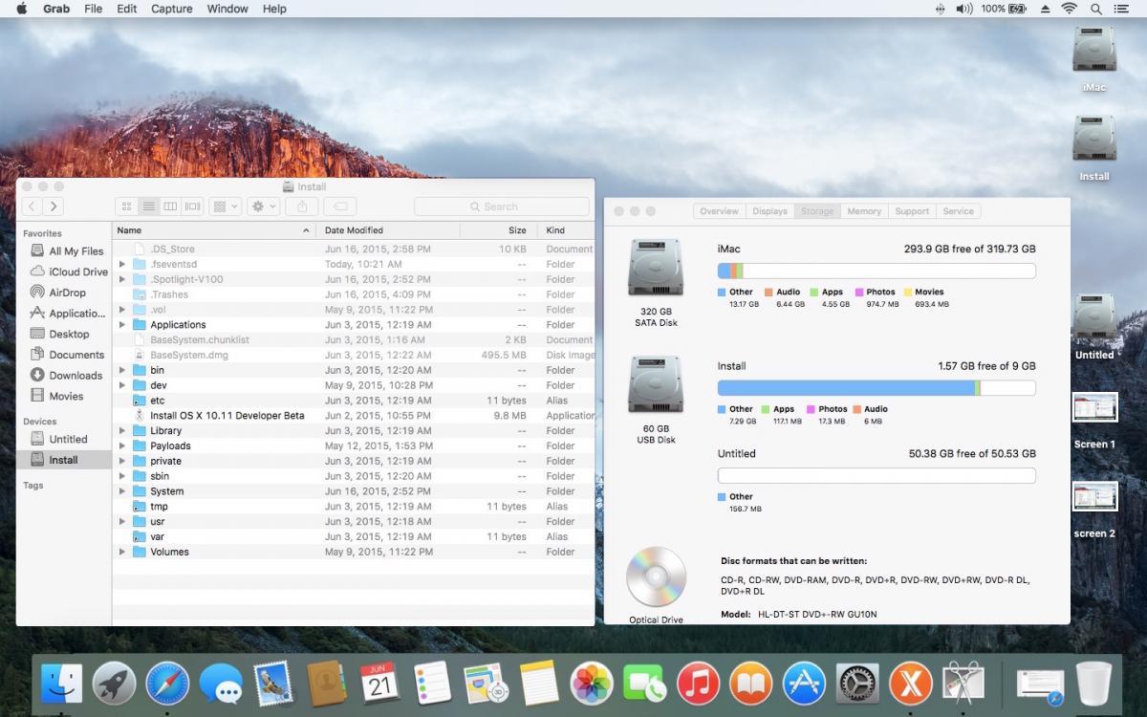This screenshot has height=717, width=1147.
Task: Open Safari in the Dock
Action: click(x=167, y=684)
